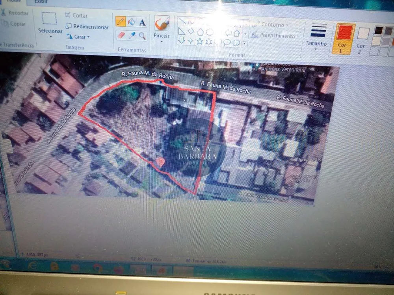Activate Cor 1 as the active color
Viewport: 394px width, 295px height.
[x=343, y=39]
